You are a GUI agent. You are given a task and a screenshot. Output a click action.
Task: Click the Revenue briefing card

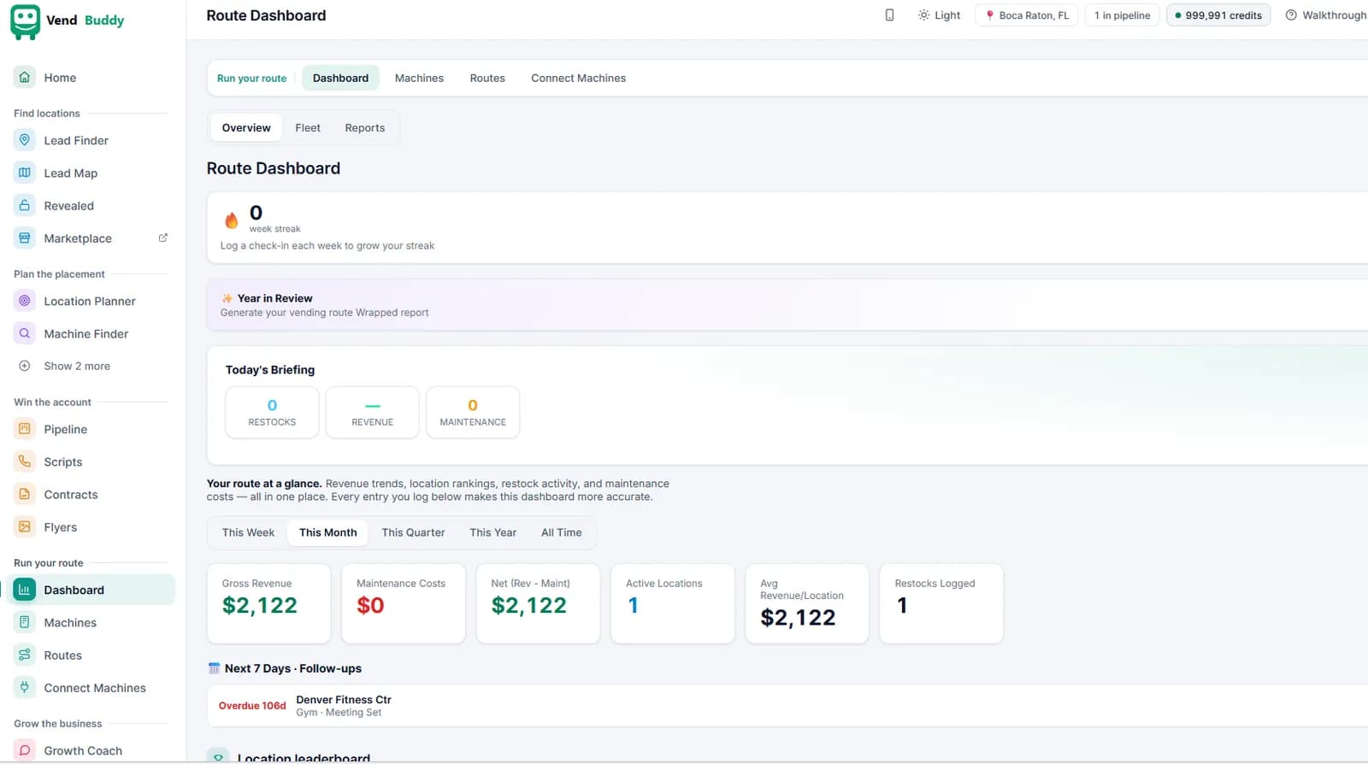click(372, 413)
